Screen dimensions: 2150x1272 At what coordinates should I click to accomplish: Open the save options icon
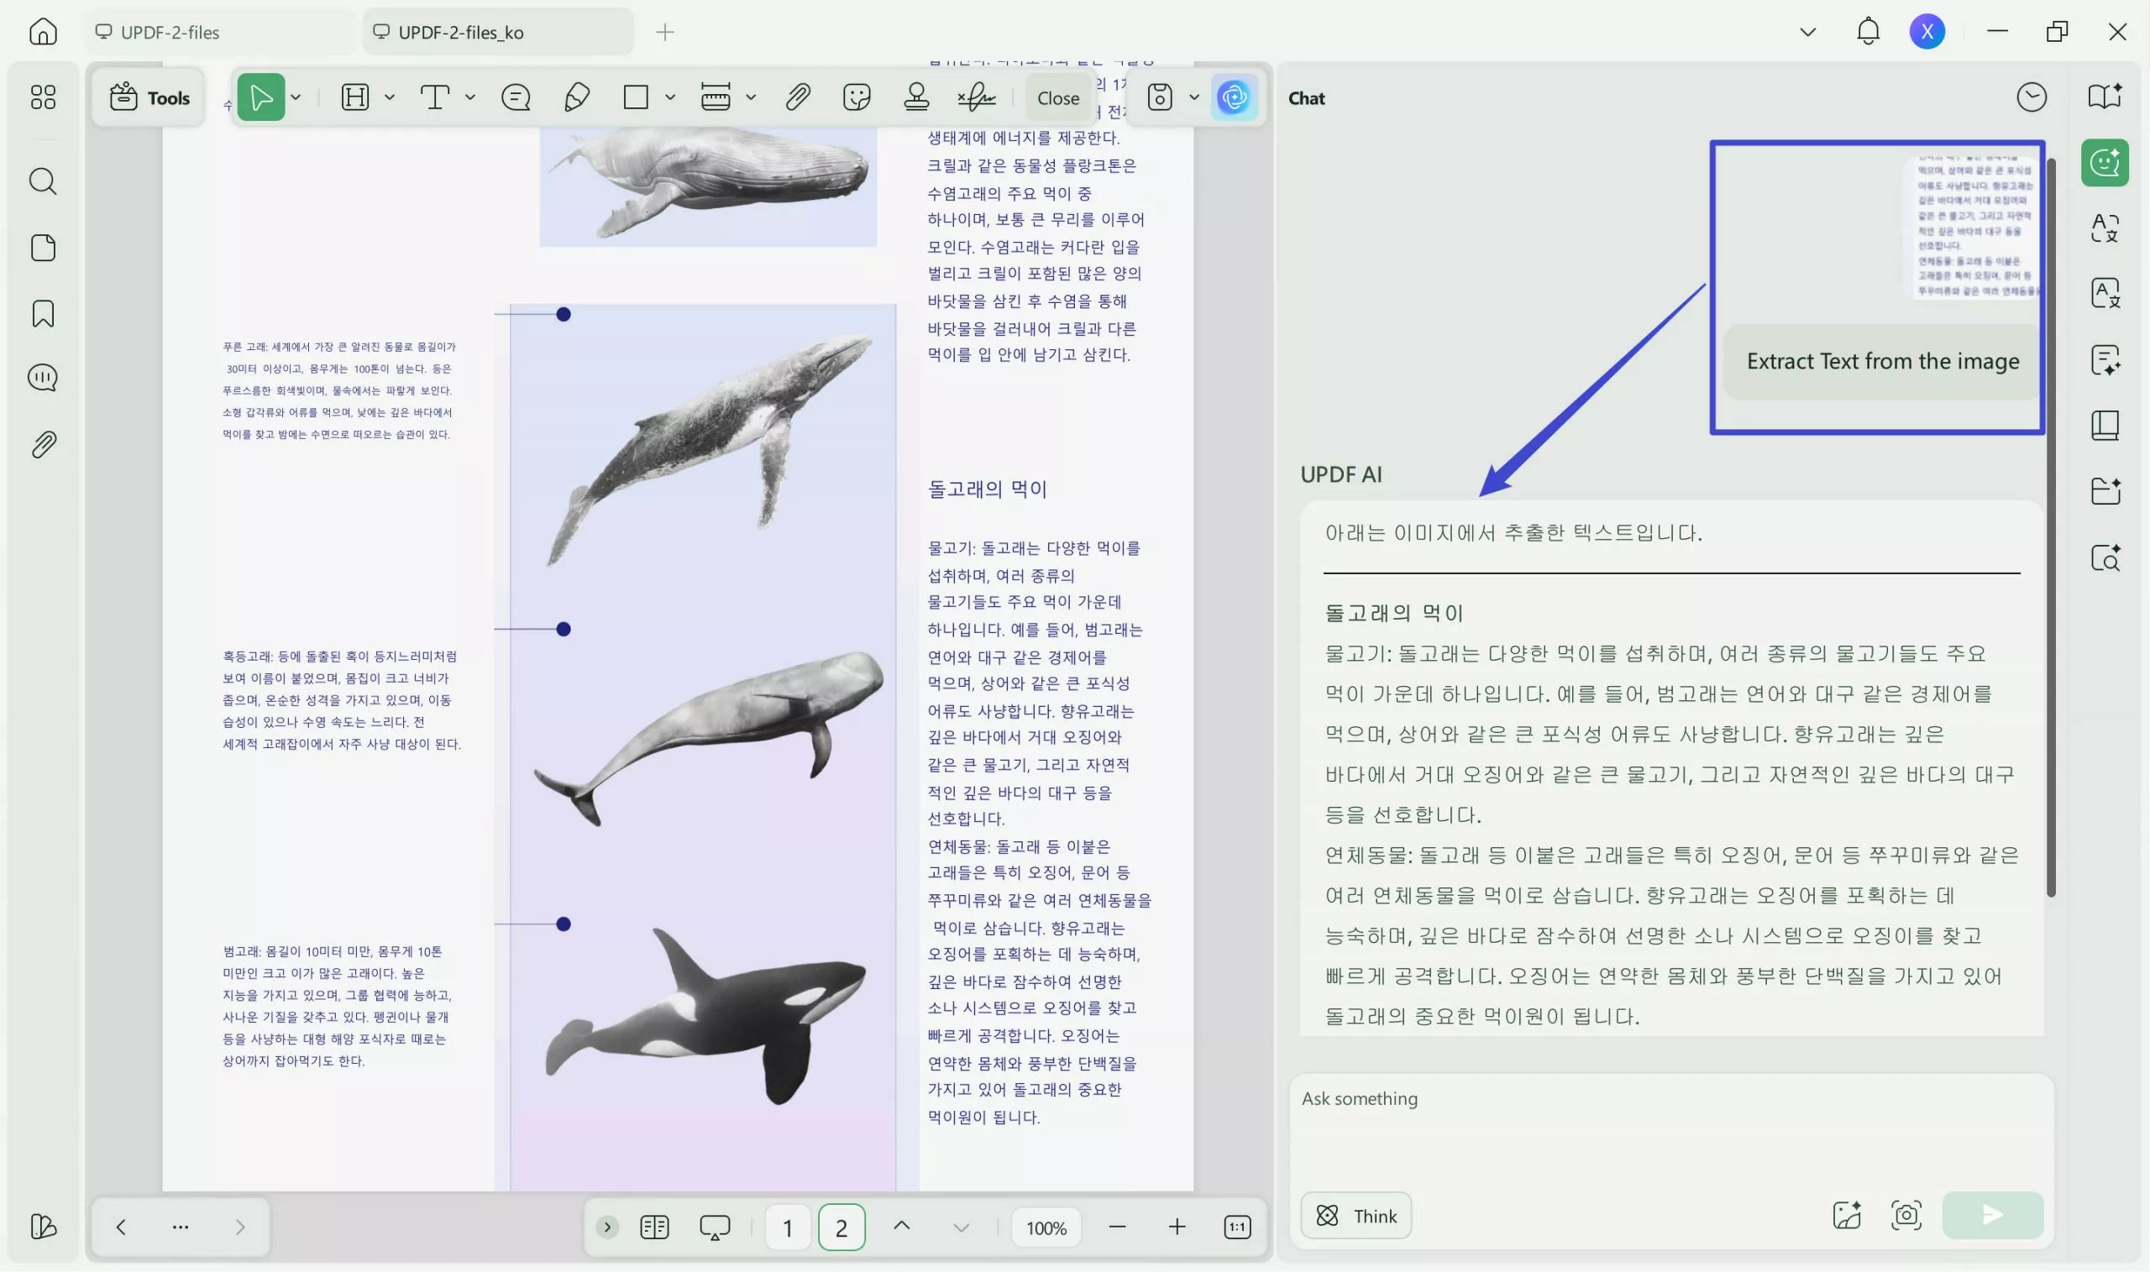tap(1159, 97)
